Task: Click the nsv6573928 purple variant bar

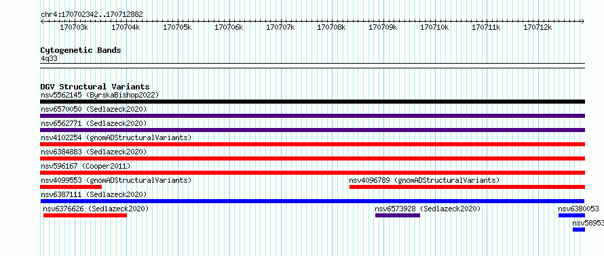Action: pyautogui.click(x=398, y=215)
